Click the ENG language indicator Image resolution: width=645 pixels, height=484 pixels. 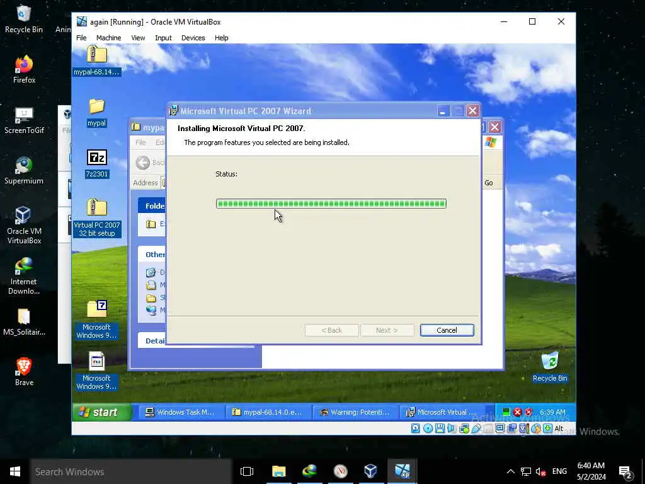point(559,471)
